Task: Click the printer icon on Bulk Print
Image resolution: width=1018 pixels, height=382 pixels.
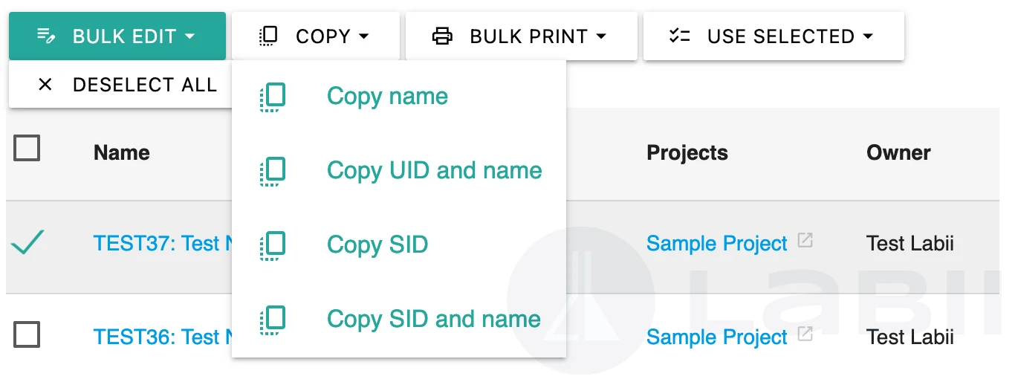Action: 443,36
